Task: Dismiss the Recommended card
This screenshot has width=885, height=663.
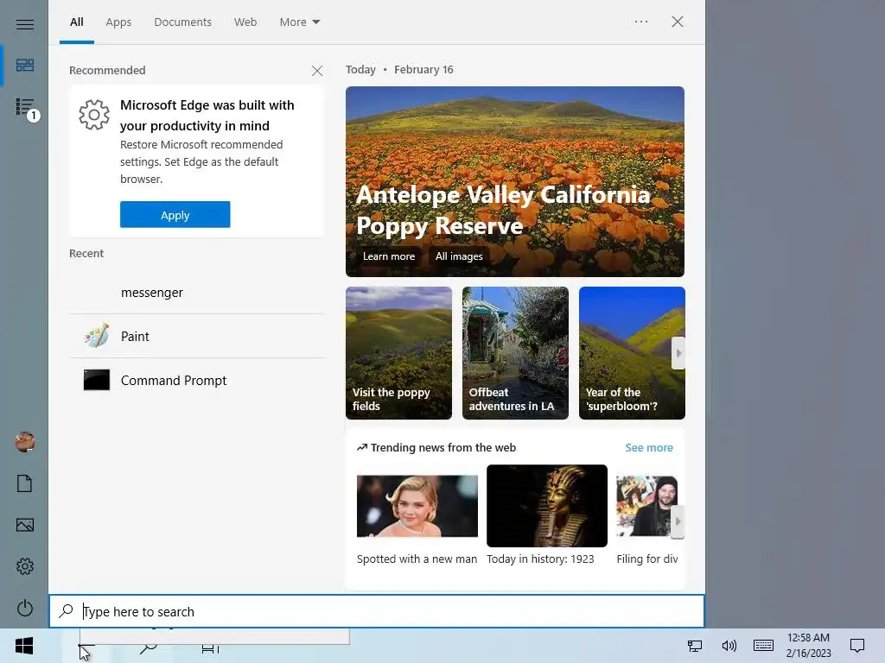Action: [x=317, y=71]
